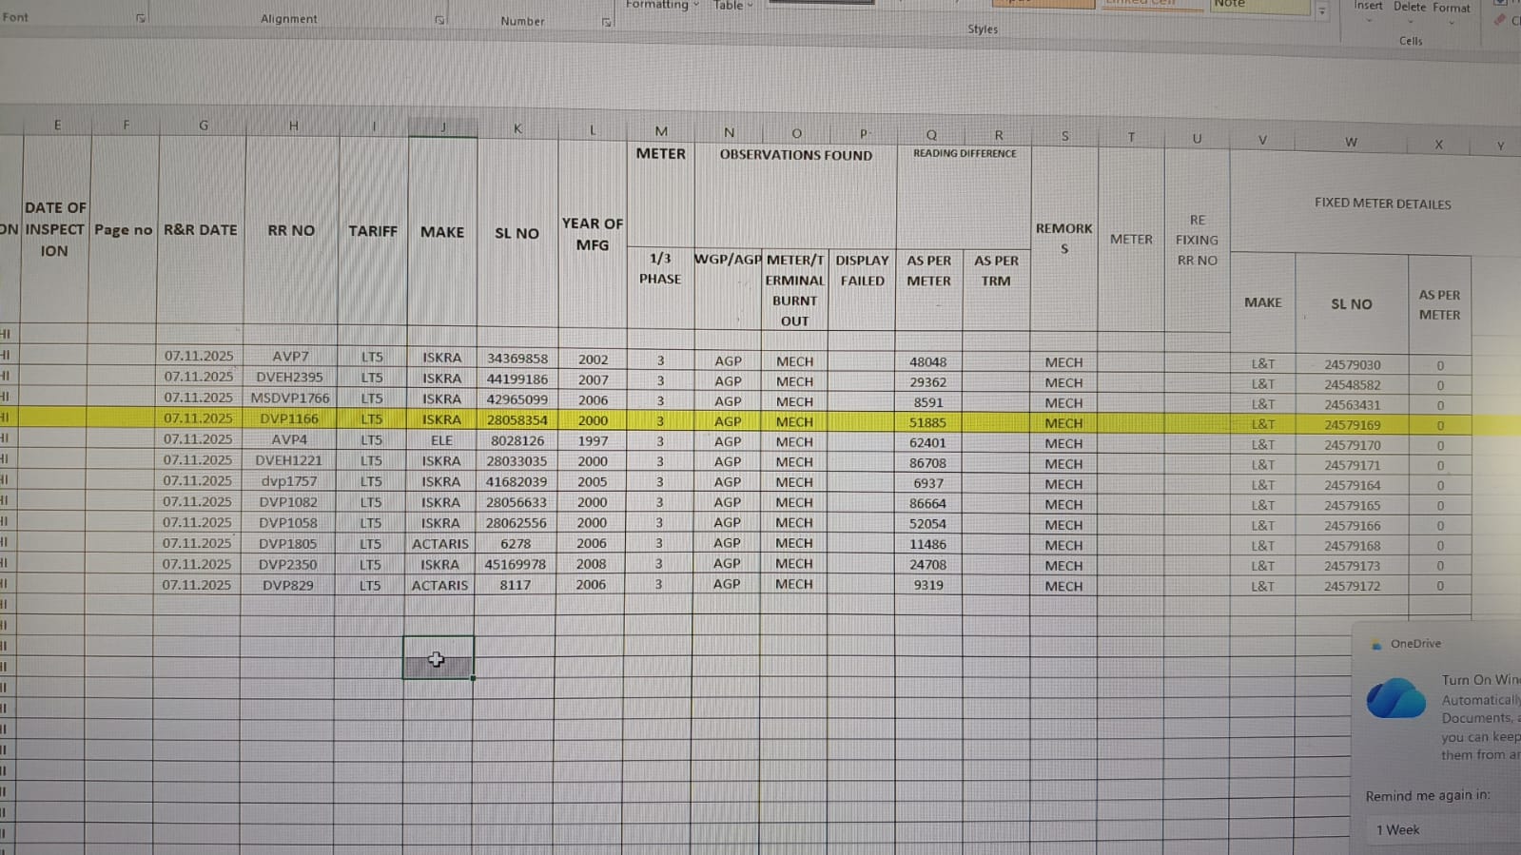Select year cell '1997'

[593, 441]
